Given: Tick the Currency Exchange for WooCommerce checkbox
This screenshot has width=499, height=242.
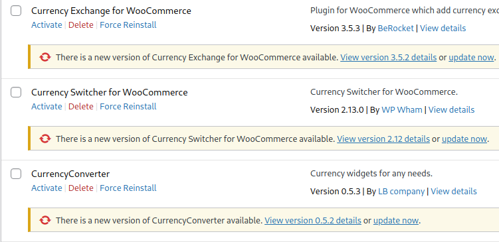Looking at the screenshot, I should (16, 11).
